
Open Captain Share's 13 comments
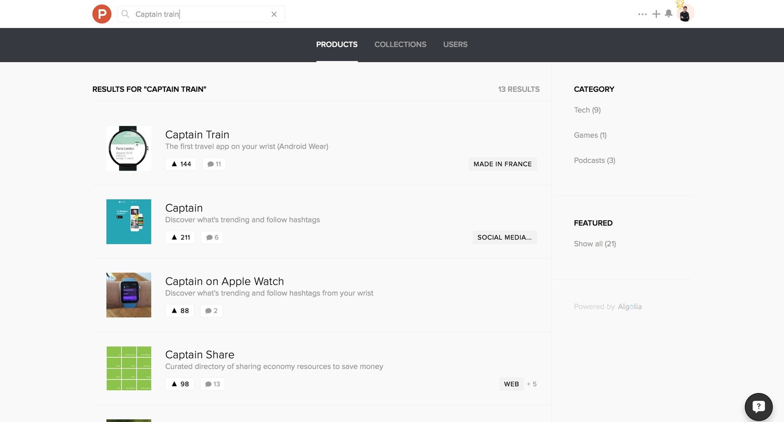pyautogui.click(x=213, y=384)
